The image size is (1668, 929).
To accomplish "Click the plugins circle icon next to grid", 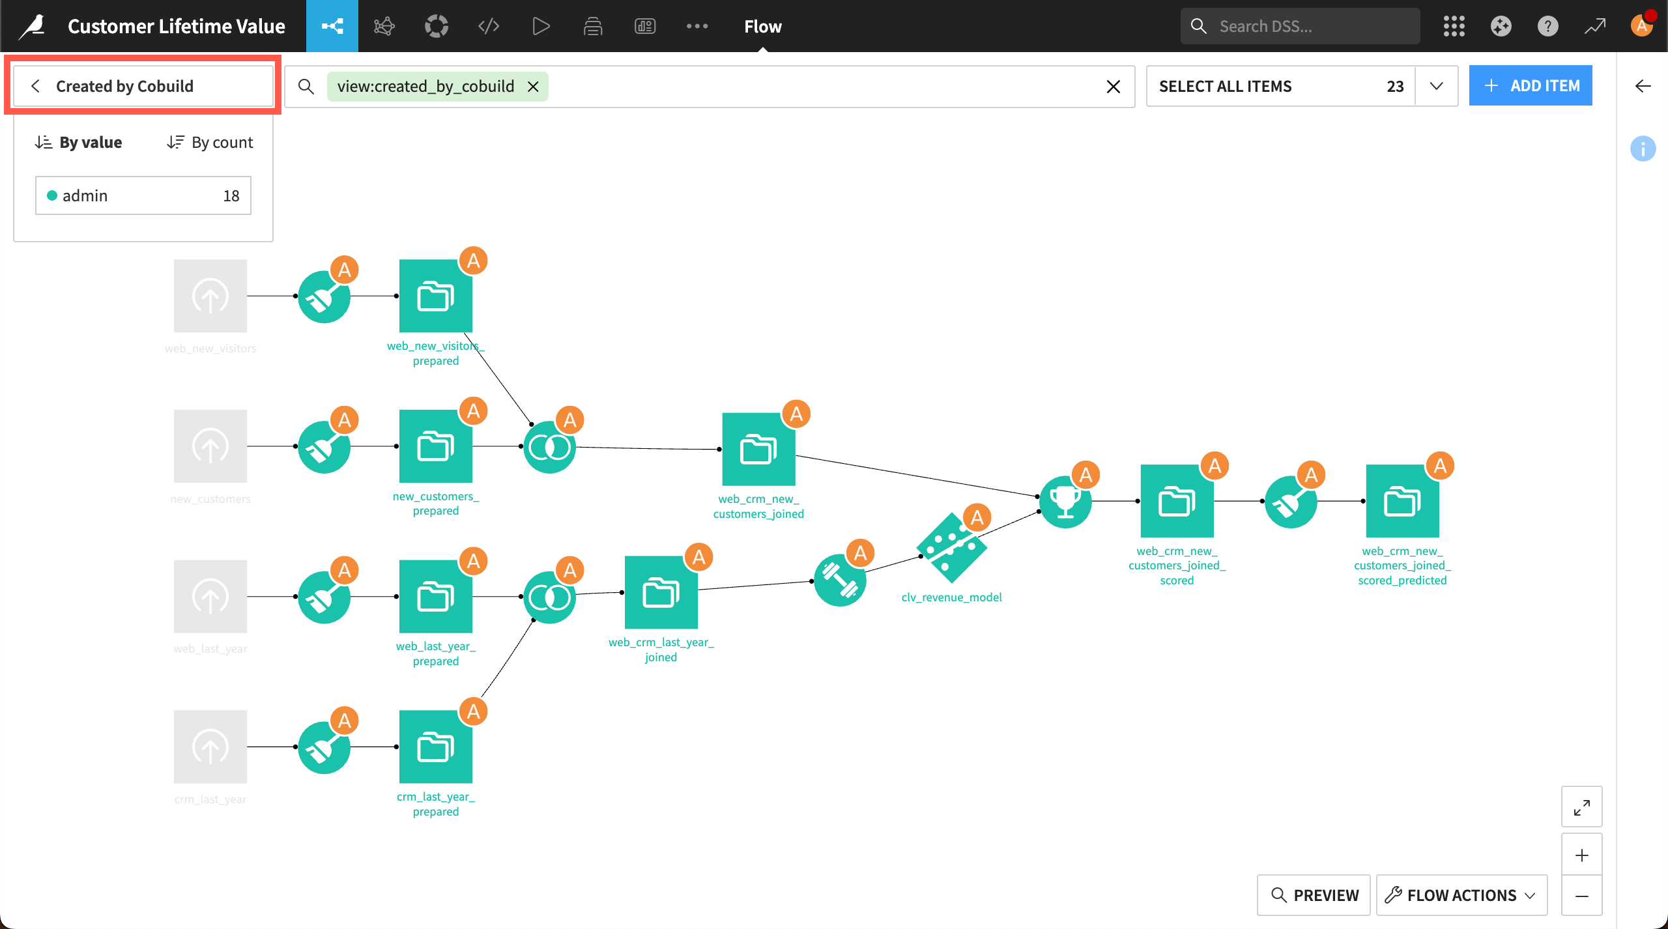I will coord(1501,26).
